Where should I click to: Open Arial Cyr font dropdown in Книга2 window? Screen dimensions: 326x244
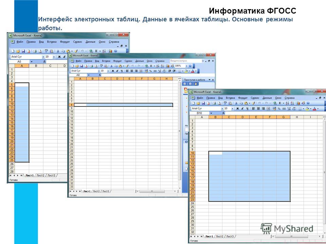click(x=43, y=57)
